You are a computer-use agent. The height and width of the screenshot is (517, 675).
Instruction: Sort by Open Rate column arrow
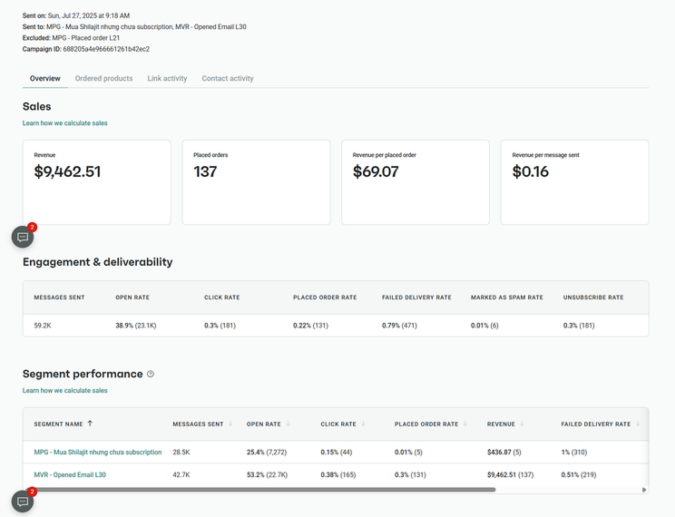click(x=289, y=424)
